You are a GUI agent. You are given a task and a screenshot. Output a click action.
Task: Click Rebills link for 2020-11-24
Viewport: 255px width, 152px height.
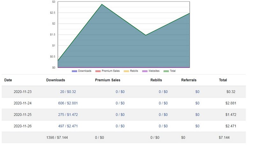(x=163, y=103)
